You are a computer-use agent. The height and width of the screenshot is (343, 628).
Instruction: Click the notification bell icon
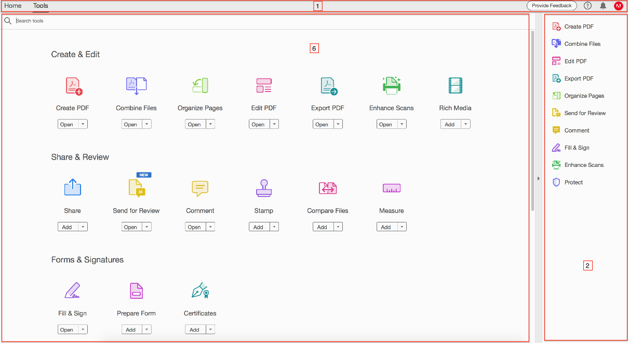603,6
